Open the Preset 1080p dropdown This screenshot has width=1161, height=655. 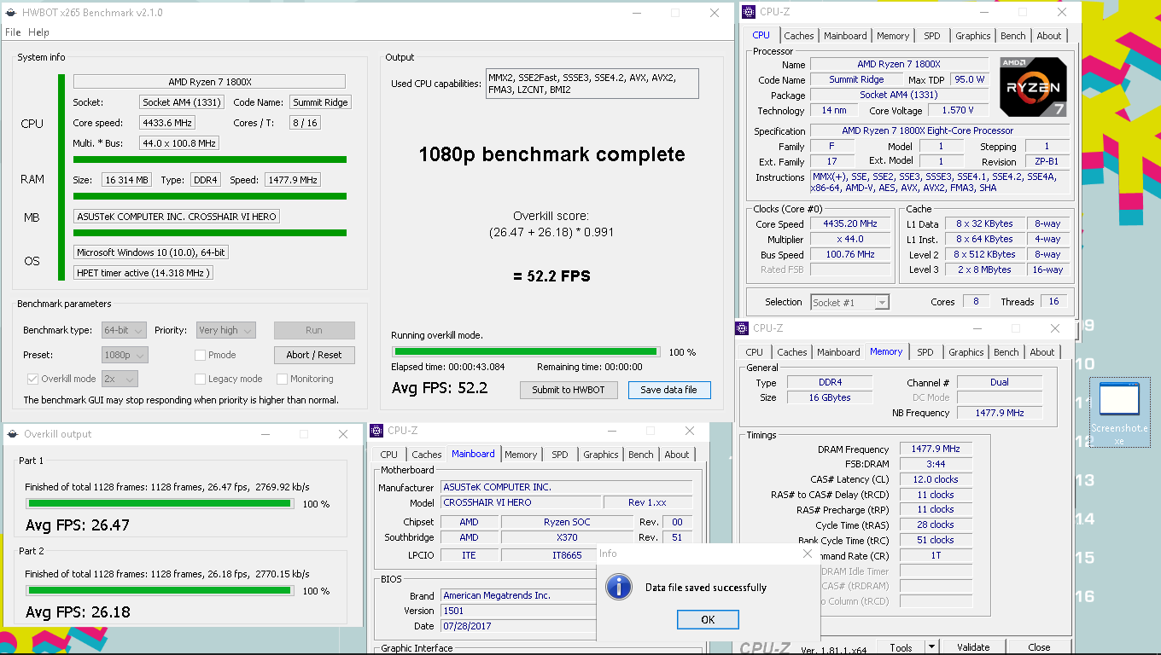124,355
